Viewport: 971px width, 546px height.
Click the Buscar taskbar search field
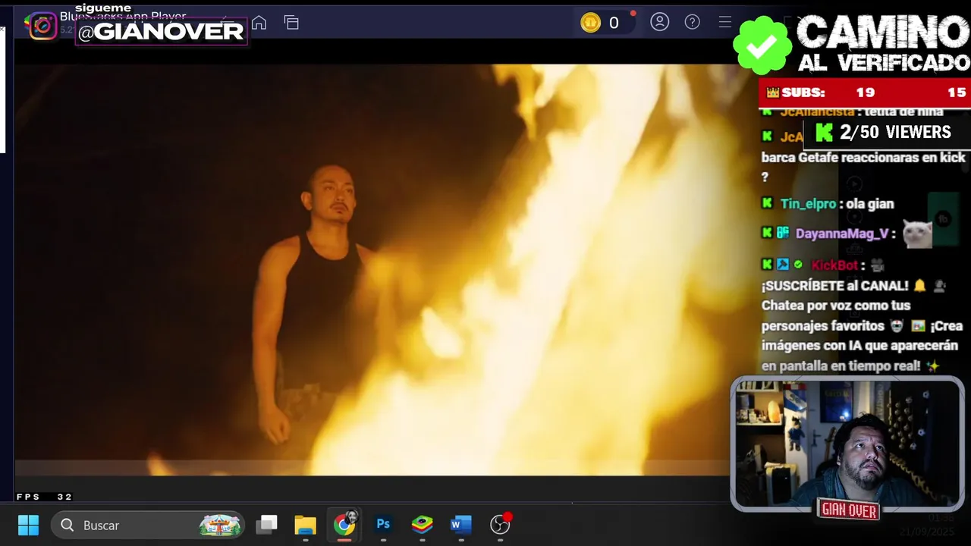(x=148, y=525)
